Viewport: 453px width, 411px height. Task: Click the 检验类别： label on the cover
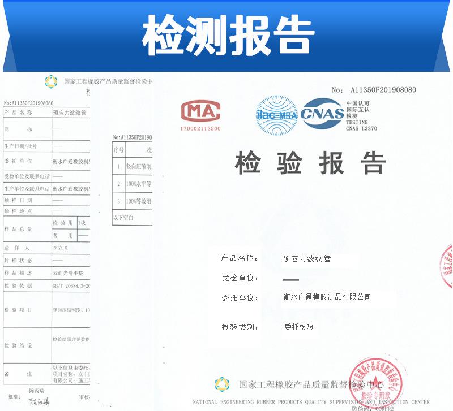(x=240, y=327)
